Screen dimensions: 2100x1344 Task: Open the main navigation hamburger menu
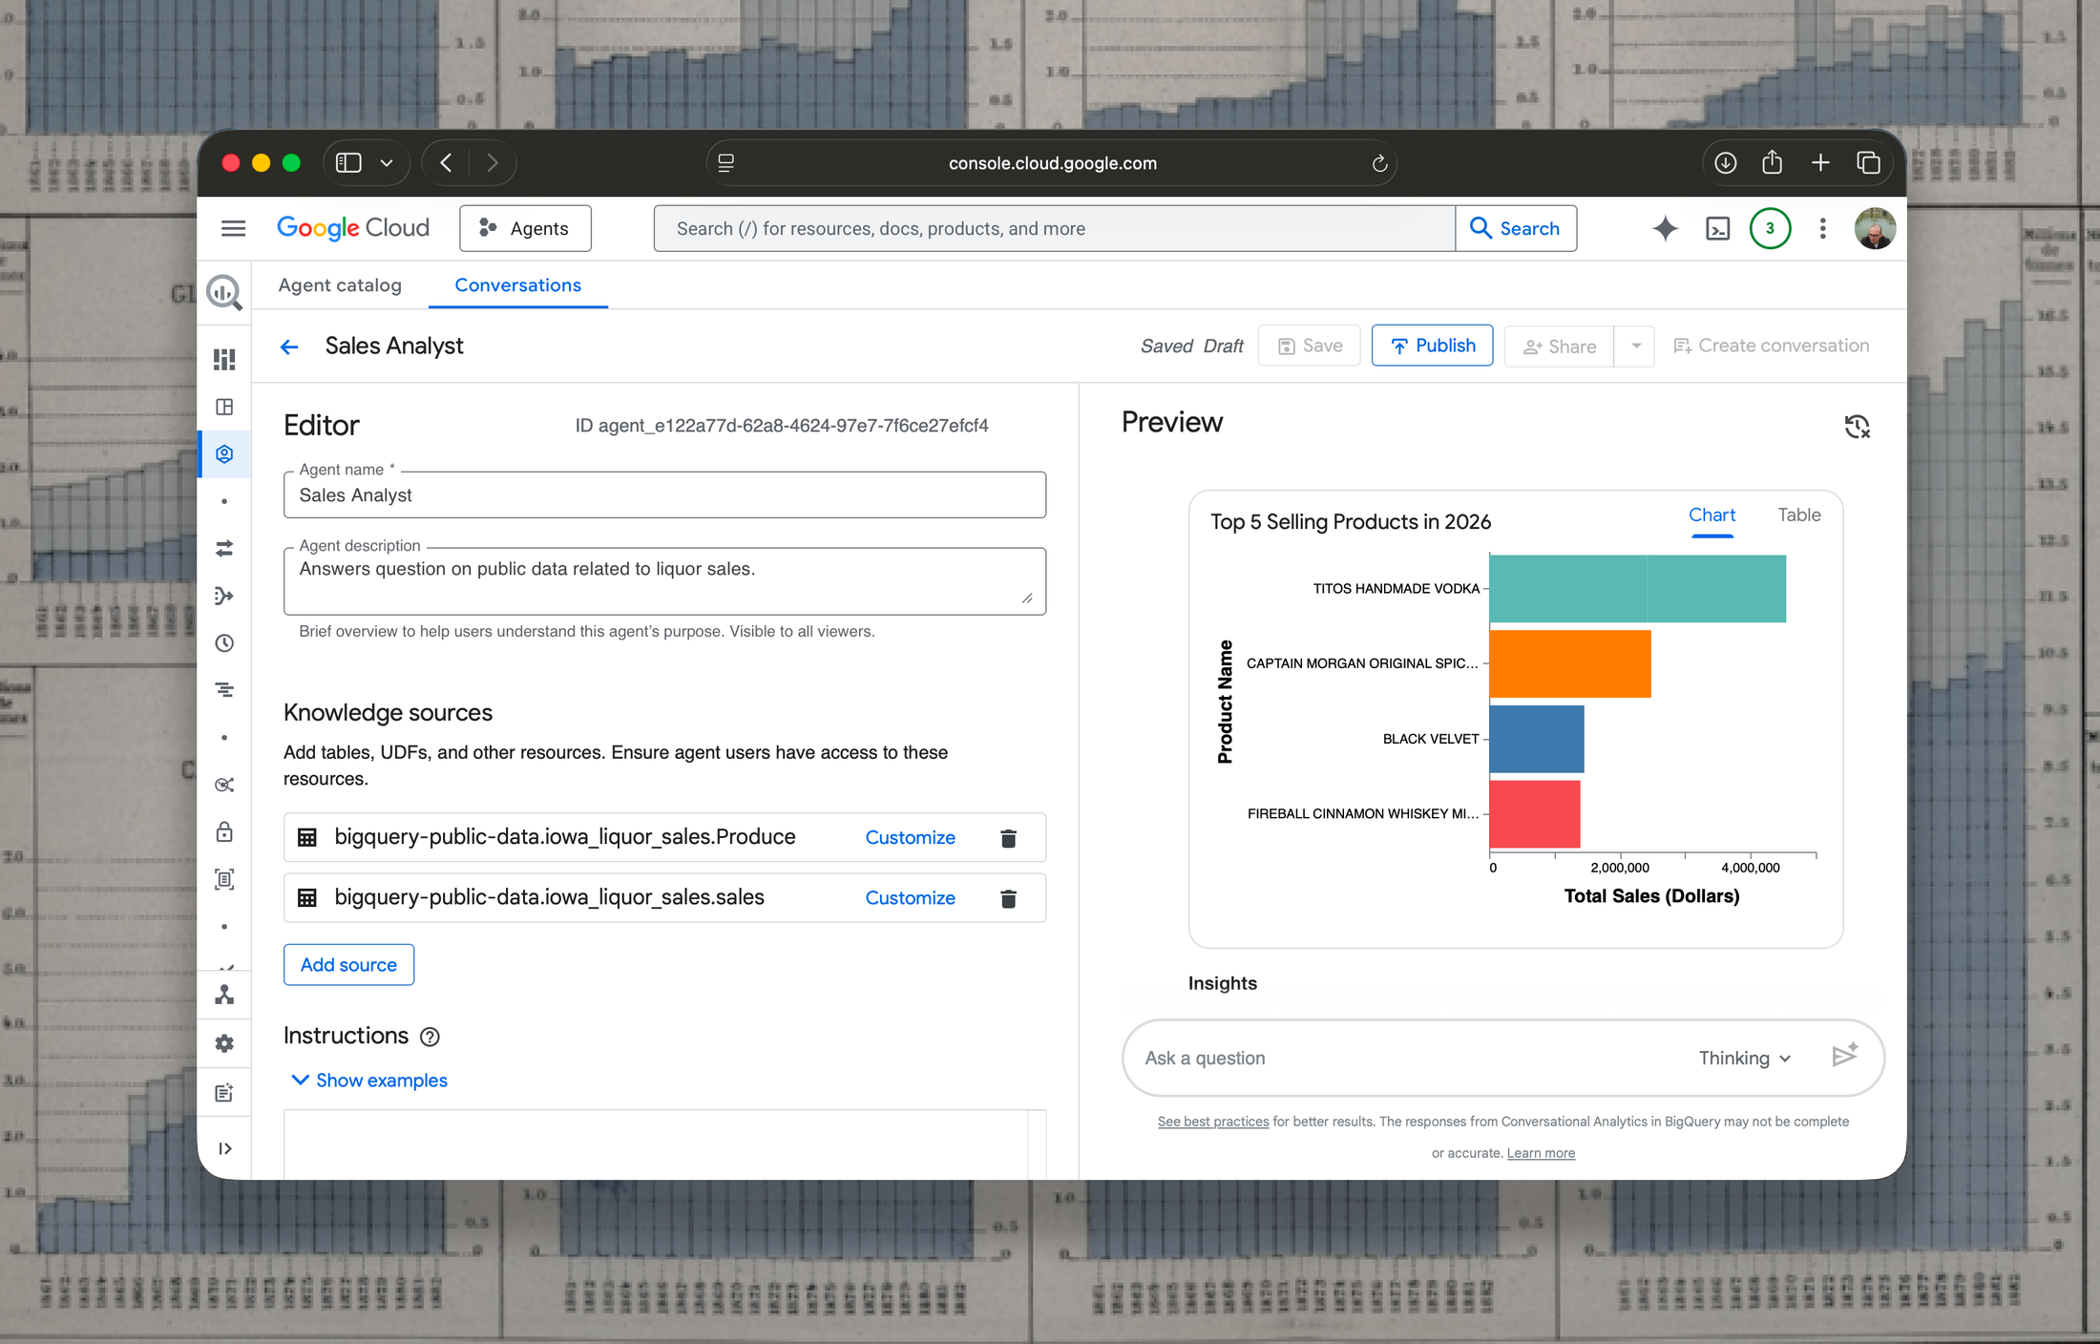tap(233, 228)
